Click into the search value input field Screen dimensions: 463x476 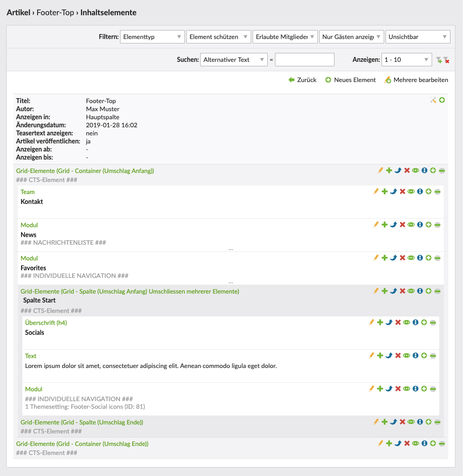click(304, 60)
